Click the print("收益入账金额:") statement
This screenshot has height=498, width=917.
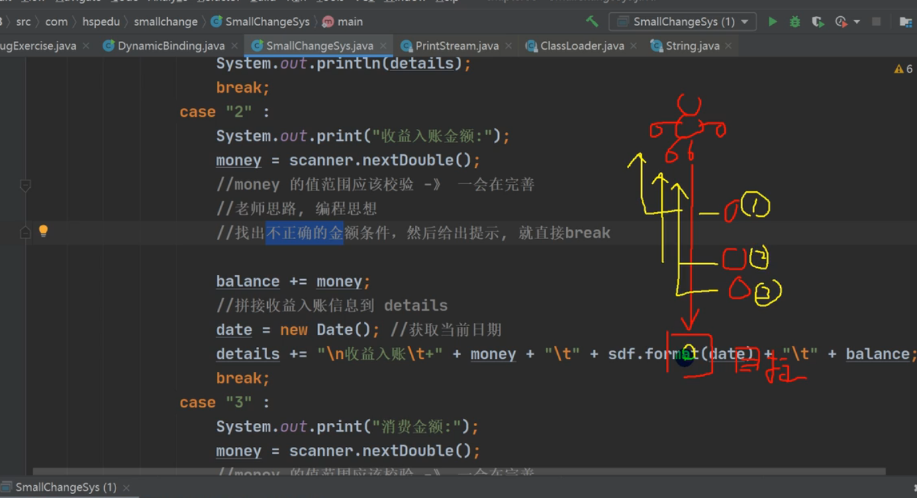[363, 136]
